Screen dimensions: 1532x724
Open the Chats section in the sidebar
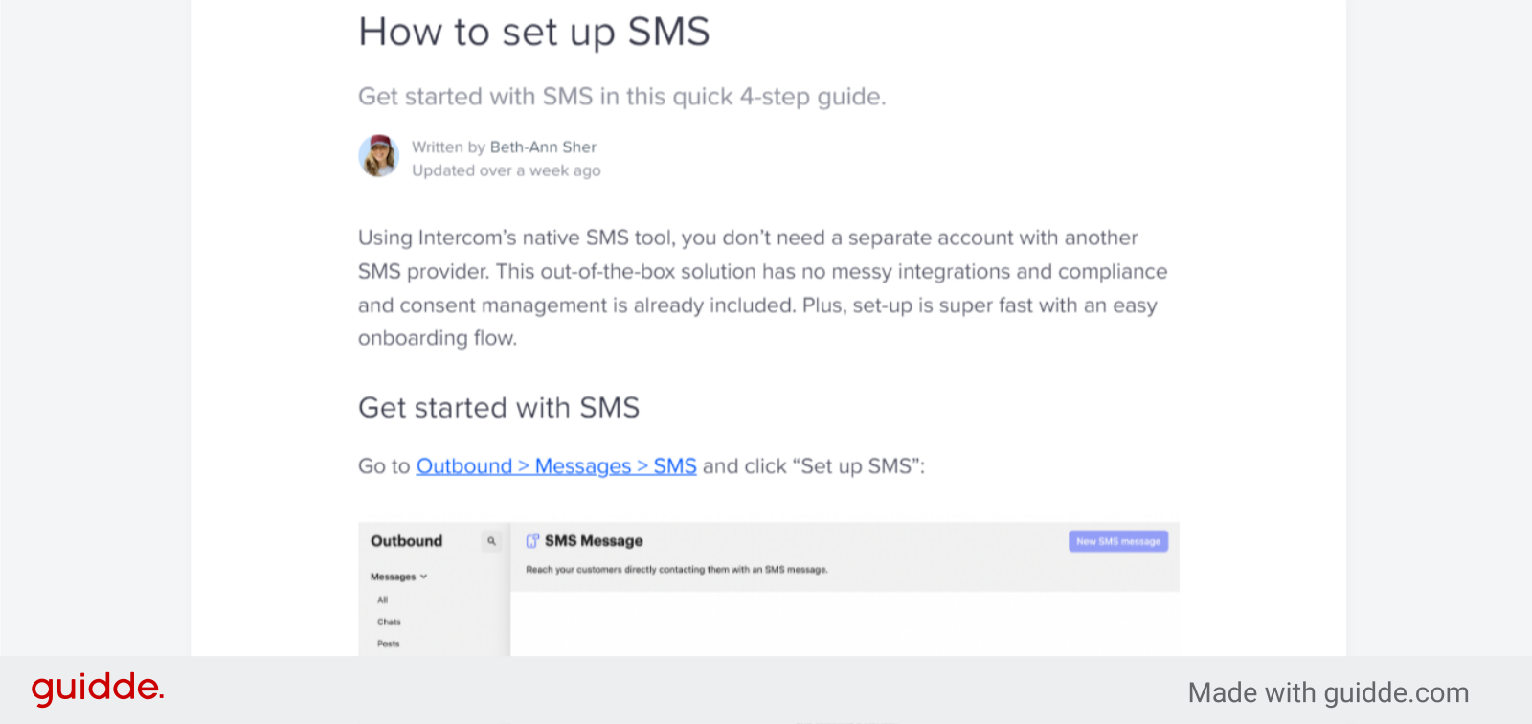tap(388, 622)
